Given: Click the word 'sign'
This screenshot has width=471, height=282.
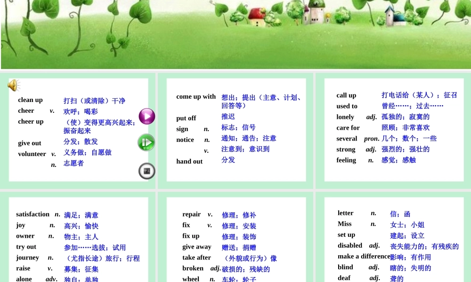Looking at the screenshot, I should [182, 129].
